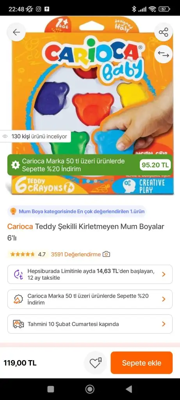Tap the compare products arrows icon
The width and height of the screenshot is (180, 400).
[164, 54]
